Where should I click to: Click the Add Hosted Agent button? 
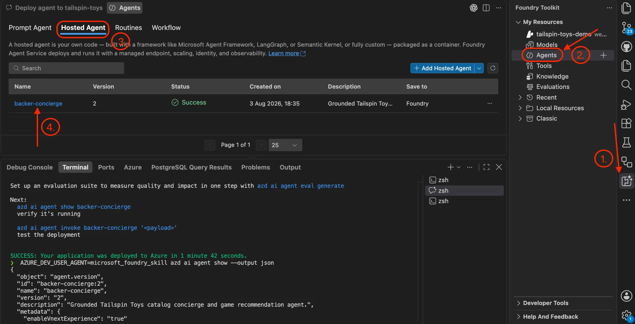click(442, 68)
